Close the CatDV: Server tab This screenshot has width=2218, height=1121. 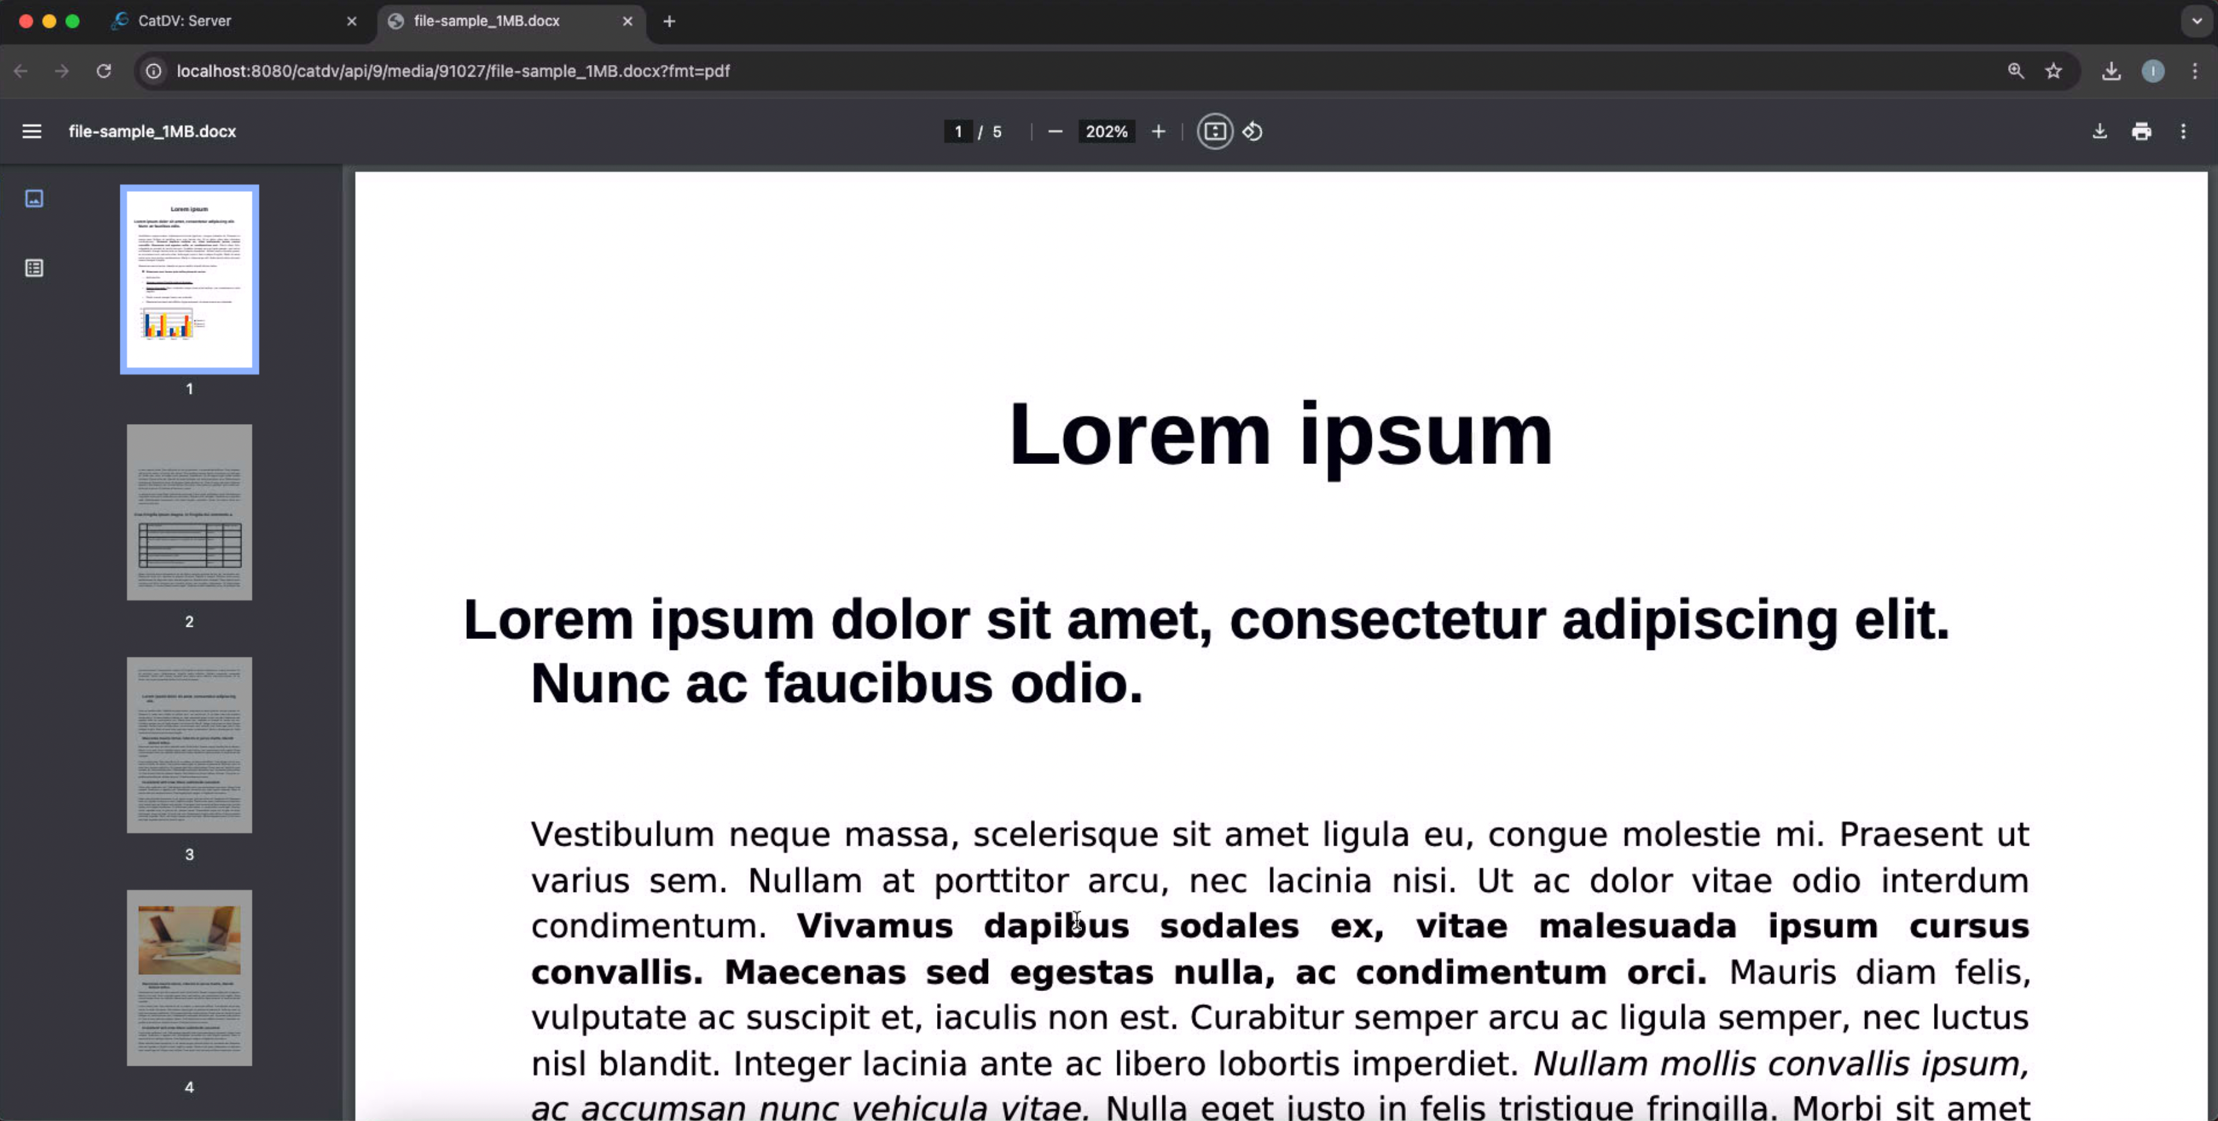(351, 21)
